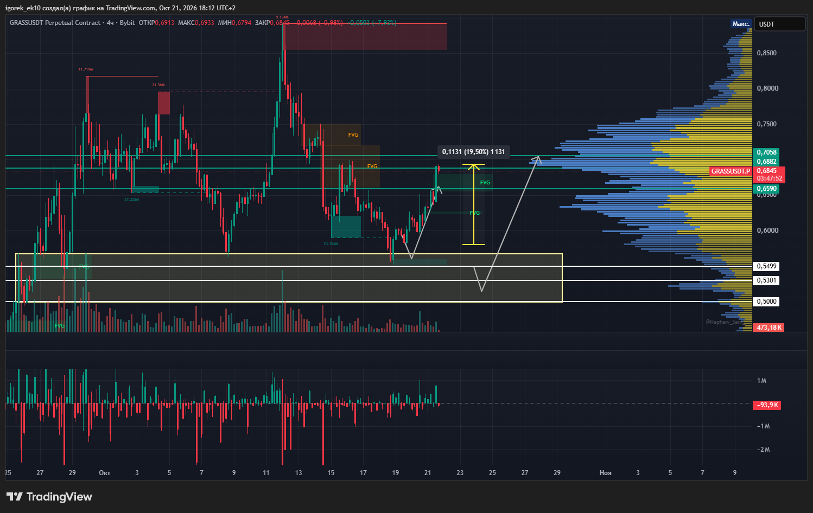Click the 0,5000 horizontal line label
The width and height of the screenshot is (813, 513).
tap(766, 302)
